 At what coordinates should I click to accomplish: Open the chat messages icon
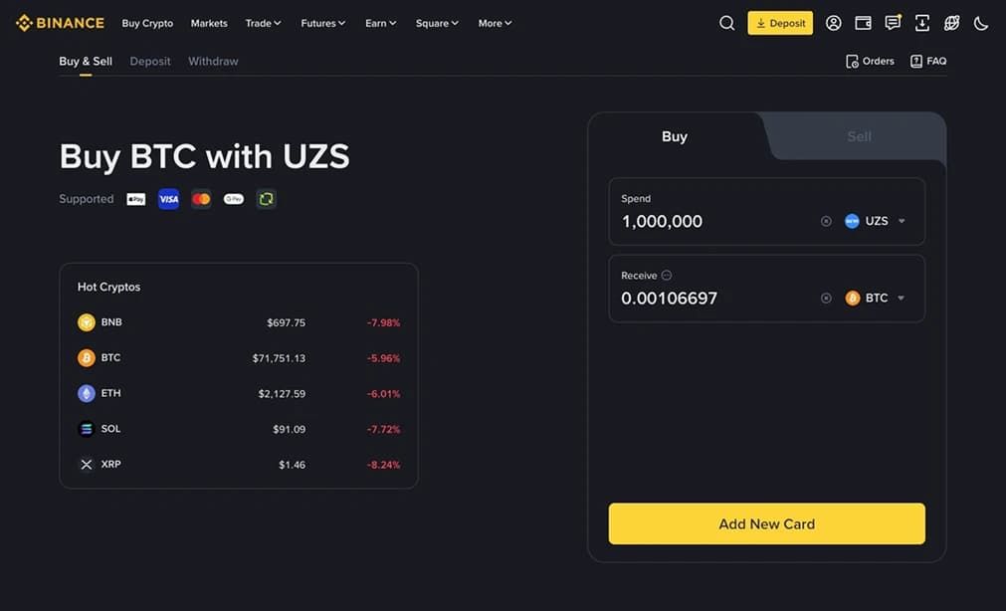coord(893,23)
